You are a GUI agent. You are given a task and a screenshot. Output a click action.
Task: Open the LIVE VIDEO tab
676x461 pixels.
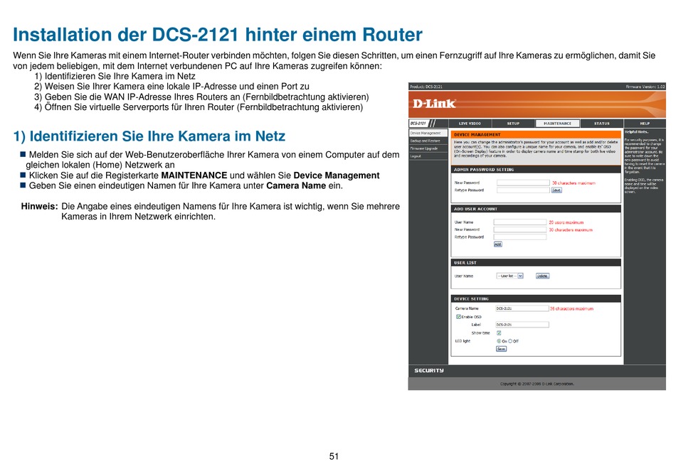(x=470, y=124)
